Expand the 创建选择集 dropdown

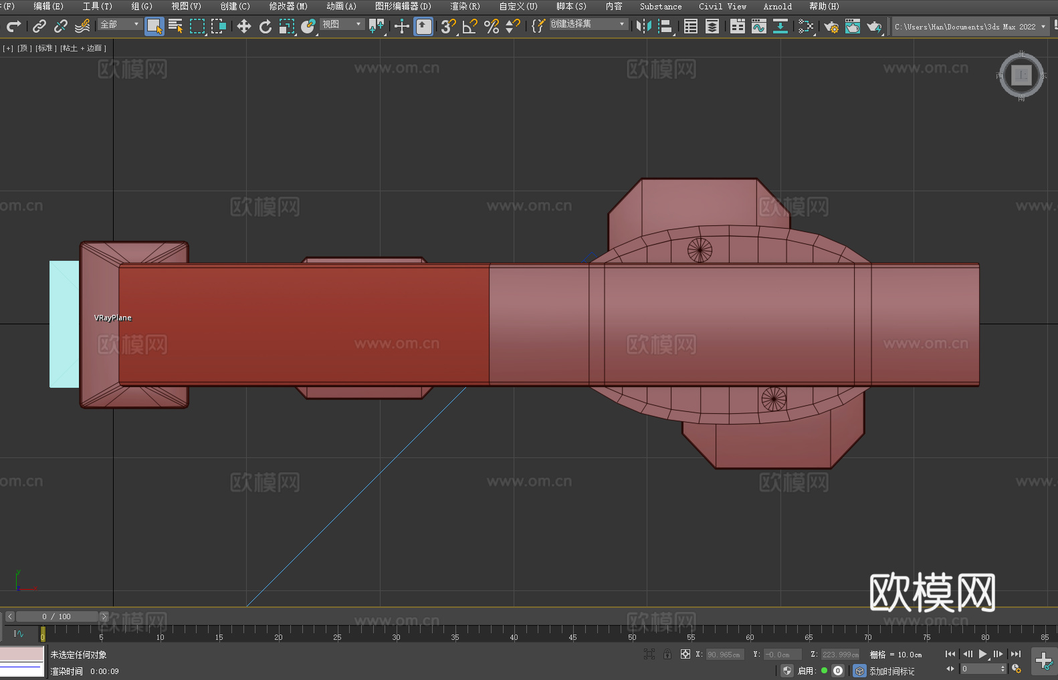click(x=588, y=24)
